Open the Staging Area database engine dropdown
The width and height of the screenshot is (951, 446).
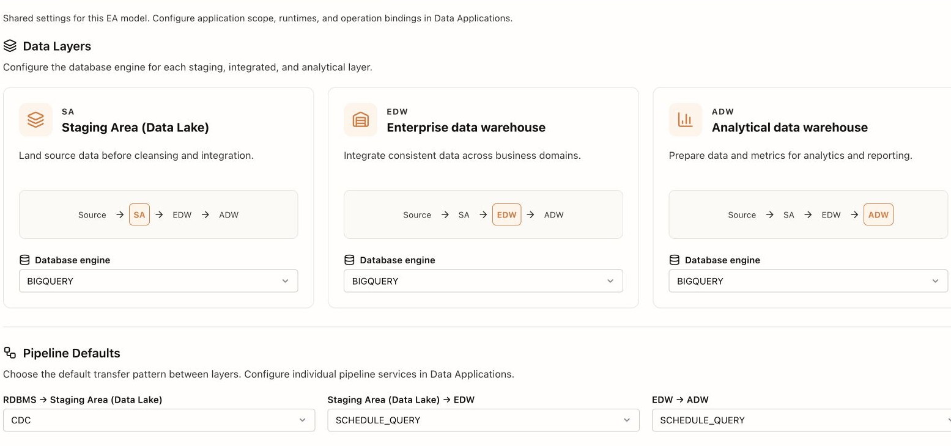158,281
